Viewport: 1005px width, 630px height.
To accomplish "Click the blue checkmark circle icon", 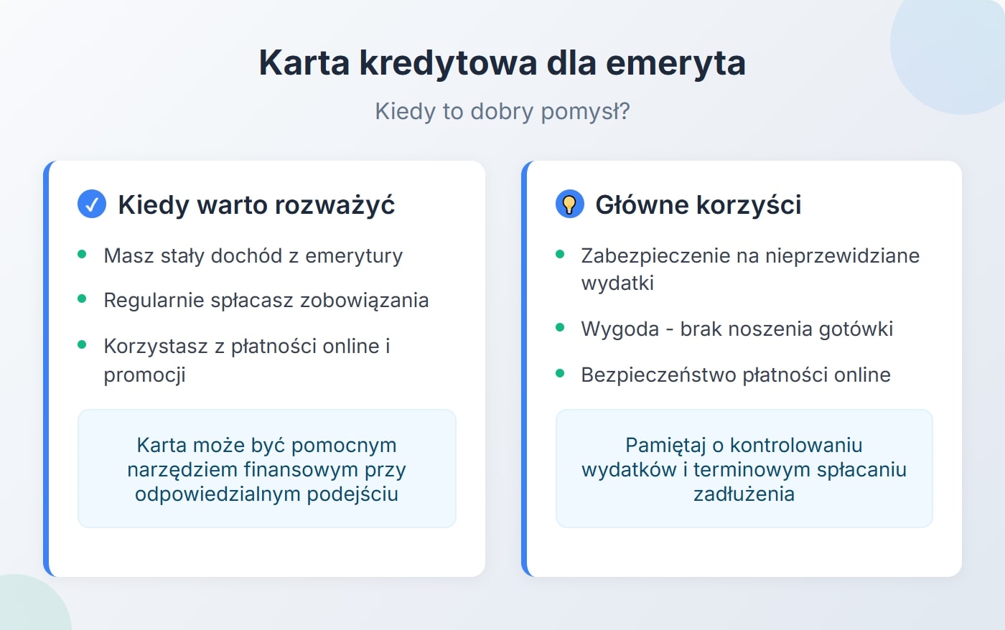I will (91, 204).
